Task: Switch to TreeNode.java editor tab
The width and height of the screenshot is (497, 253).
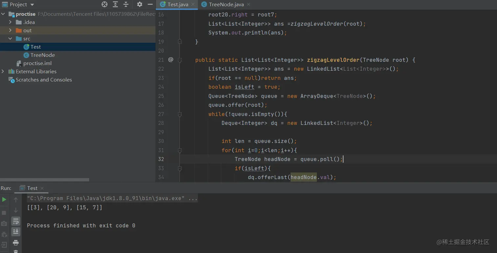Action: coord(226,4)
